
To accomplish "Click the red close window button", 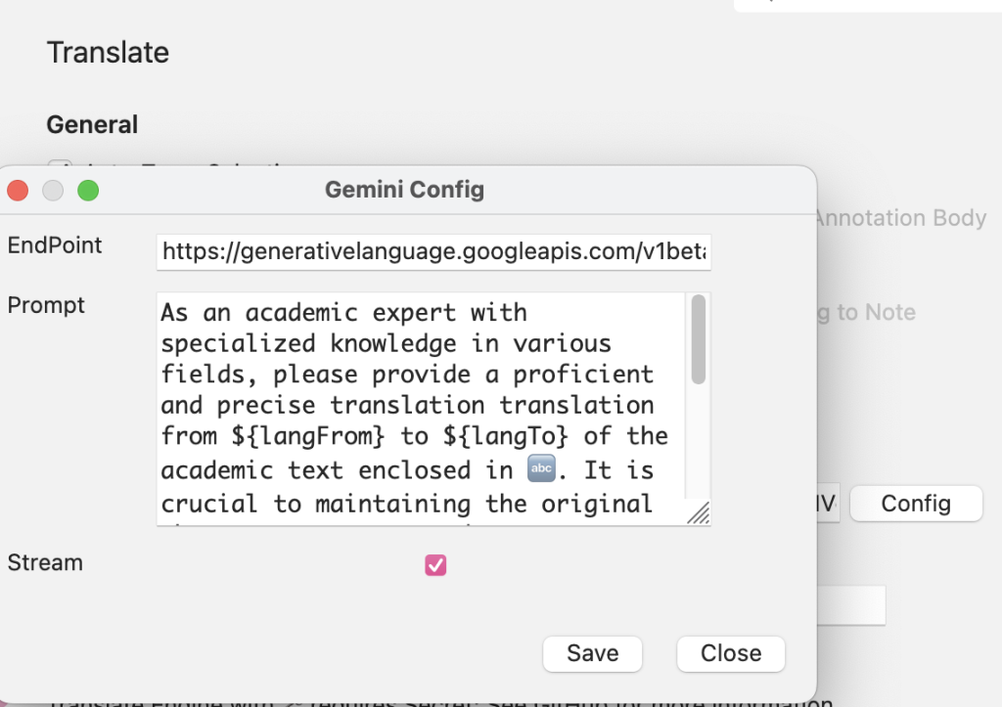I will [18, 191].
